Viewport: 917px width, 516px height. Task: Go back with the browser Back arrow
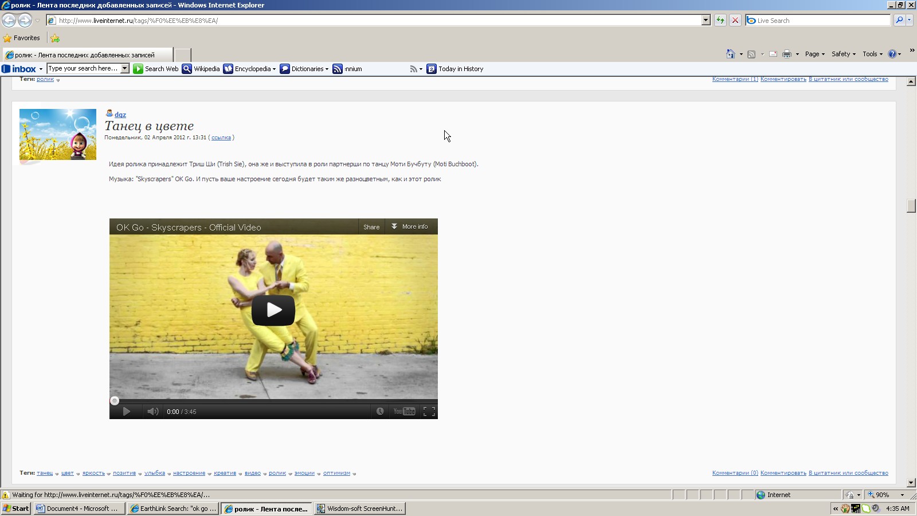9,20
